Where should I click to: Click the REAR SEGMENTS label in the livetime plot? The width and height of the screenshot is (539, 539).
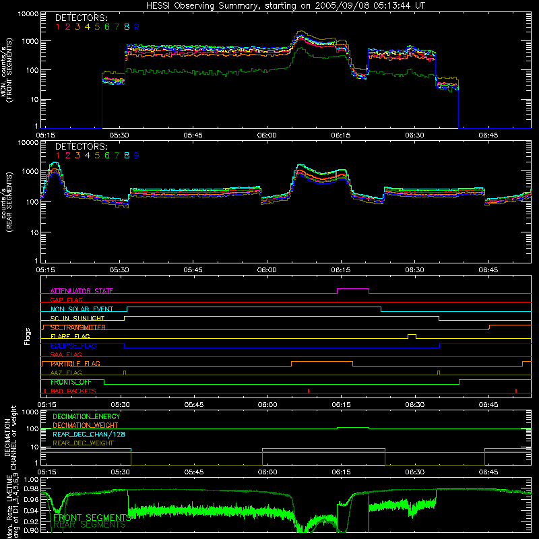point(90,525)
